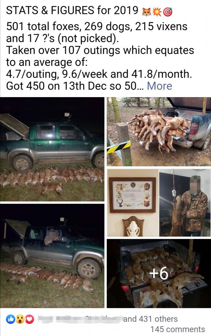Viewport: 211px width, 336px height.
Task: Click the explosion emoji in the title
Action: (158, 12)
